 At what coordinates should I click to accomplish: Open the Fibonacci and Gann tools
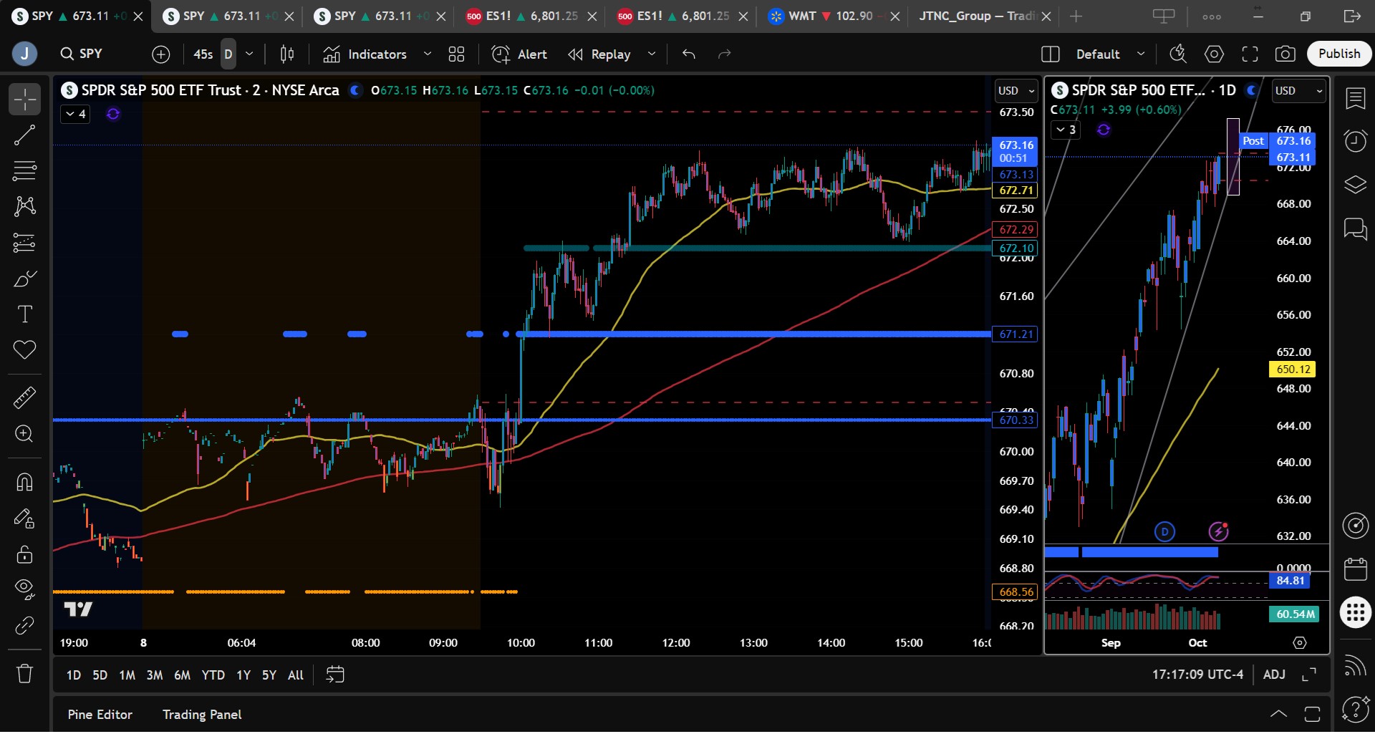click(x=24, y=171)
